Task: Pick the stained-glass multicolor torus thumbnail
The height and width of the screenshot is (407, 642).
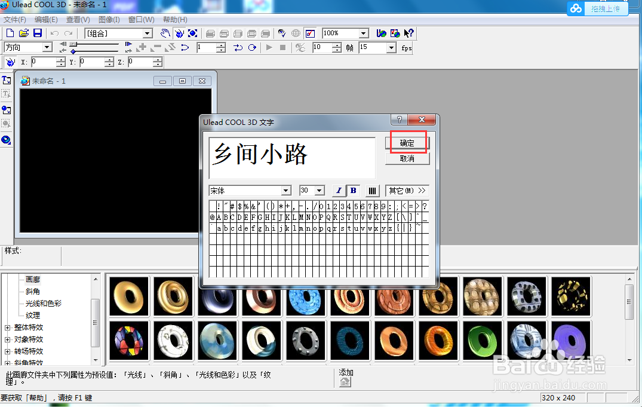Action: tap(129, 341)
